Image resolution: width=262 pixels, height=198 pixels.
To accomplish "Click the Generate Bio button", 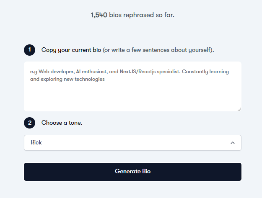I will 132,172.
